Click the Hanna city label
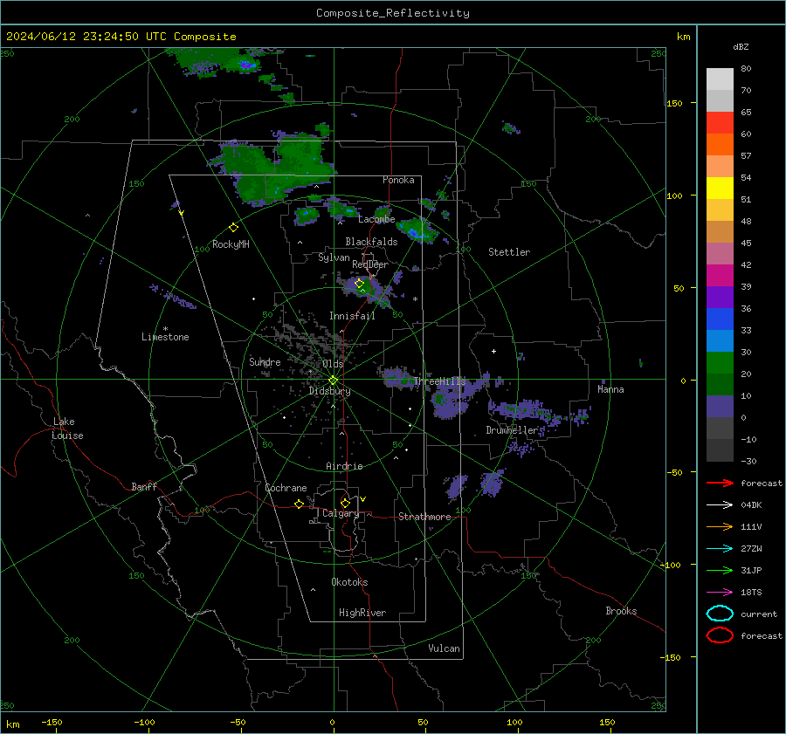 [610, 389]
